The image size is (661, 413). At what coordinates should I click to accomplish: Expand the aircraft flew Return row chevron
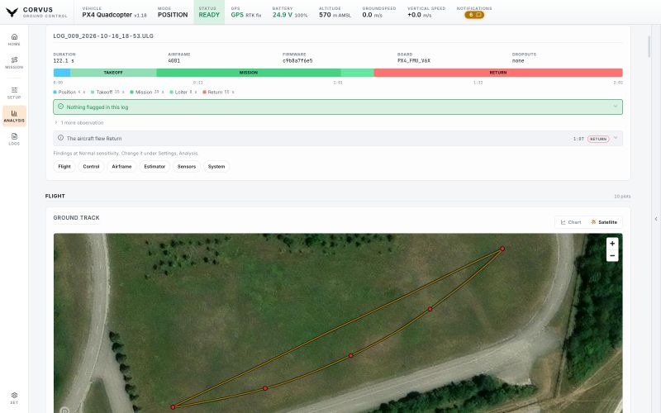(616, 138)
